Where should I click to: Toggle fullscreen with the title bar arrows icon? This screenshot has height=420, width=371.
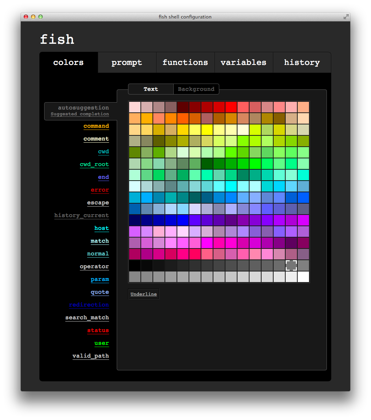[x=346, y=17]
